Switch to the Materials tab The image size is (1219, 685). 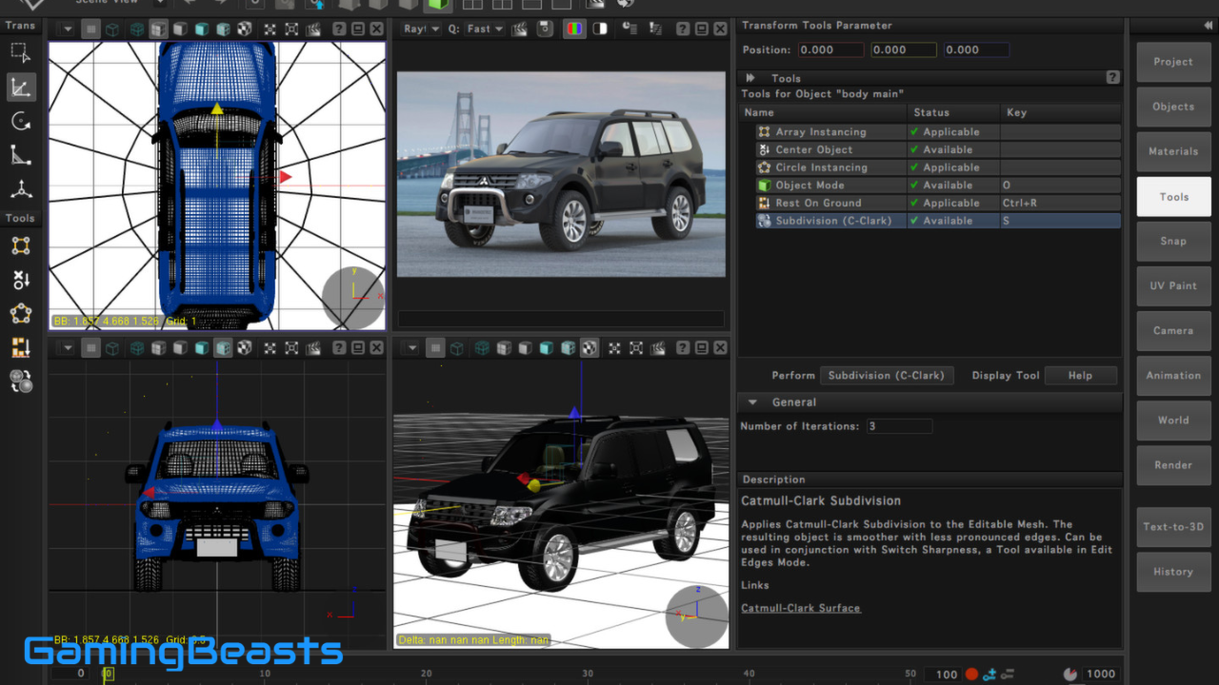pos(1173,151)
